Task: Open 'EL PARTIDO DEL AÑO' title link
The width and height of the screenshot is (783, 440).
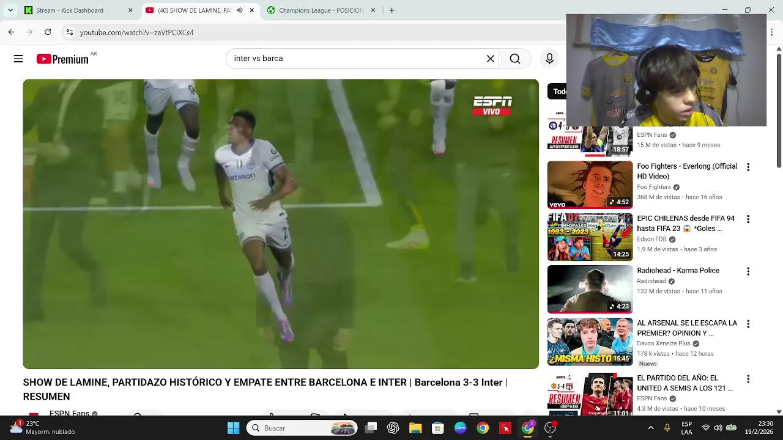Action: point(685,383)
